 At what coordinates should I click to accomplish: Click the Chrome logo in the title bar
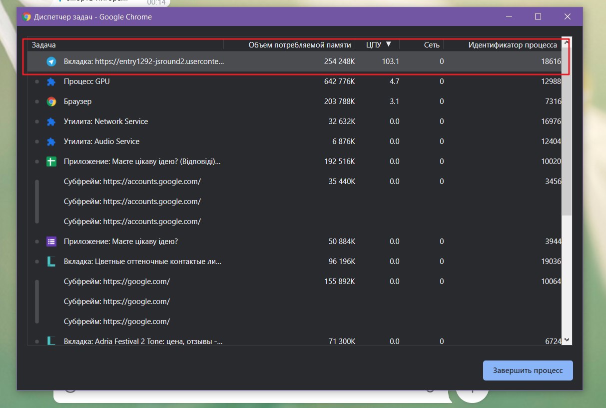tap(26, 16)
